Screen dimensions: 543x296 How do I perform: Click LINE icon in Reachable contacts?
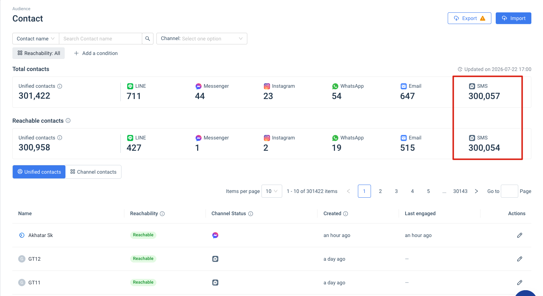130,138
